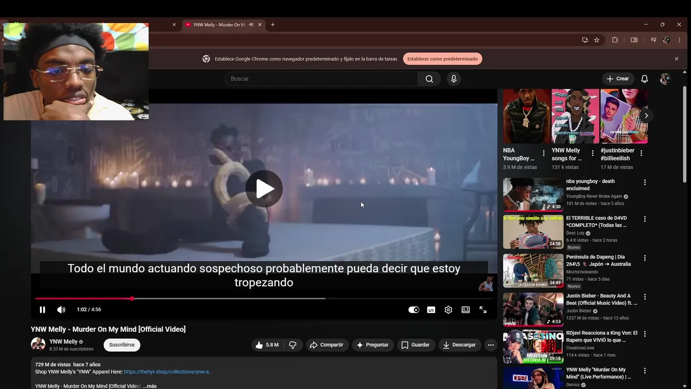Start voice search with microphone icon

pos(453,79)
